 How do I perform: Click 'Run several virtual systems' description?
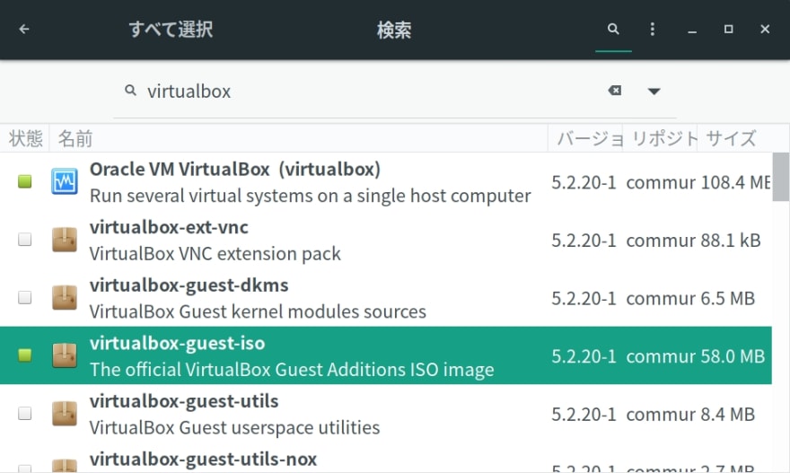coord(311,196)
